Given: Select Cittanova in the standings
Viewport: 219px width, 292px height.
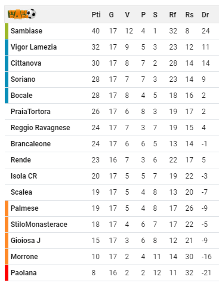Looking at the screenshot, I should 26,63.
